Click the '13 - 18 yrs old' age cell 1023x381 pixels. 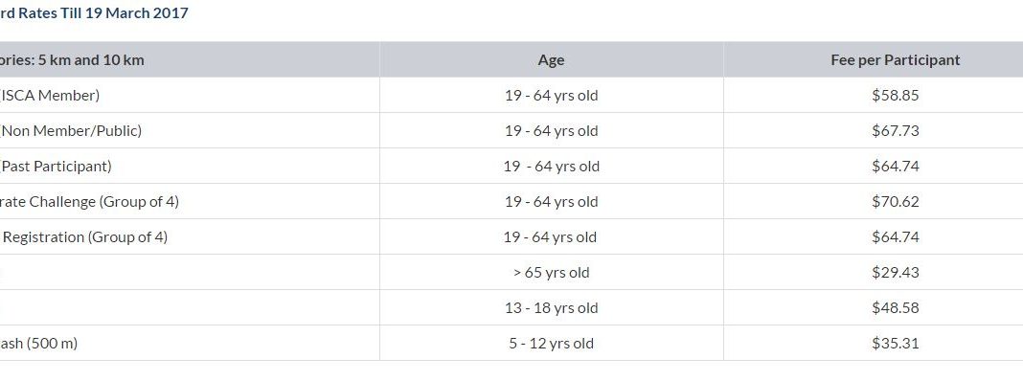pyautogui.click(x=552, y=307)
